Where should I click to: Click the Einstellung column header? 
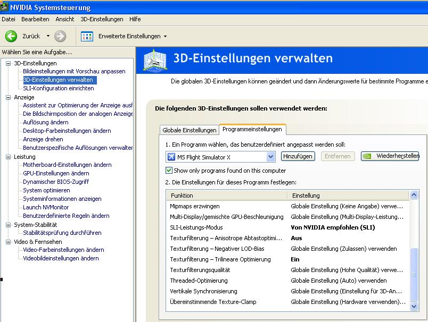[x=348, y=196]
